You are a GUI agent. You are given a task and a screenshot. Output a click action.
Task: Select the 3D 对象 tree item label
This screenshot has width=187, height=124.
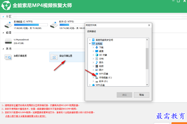coord(103,55)
